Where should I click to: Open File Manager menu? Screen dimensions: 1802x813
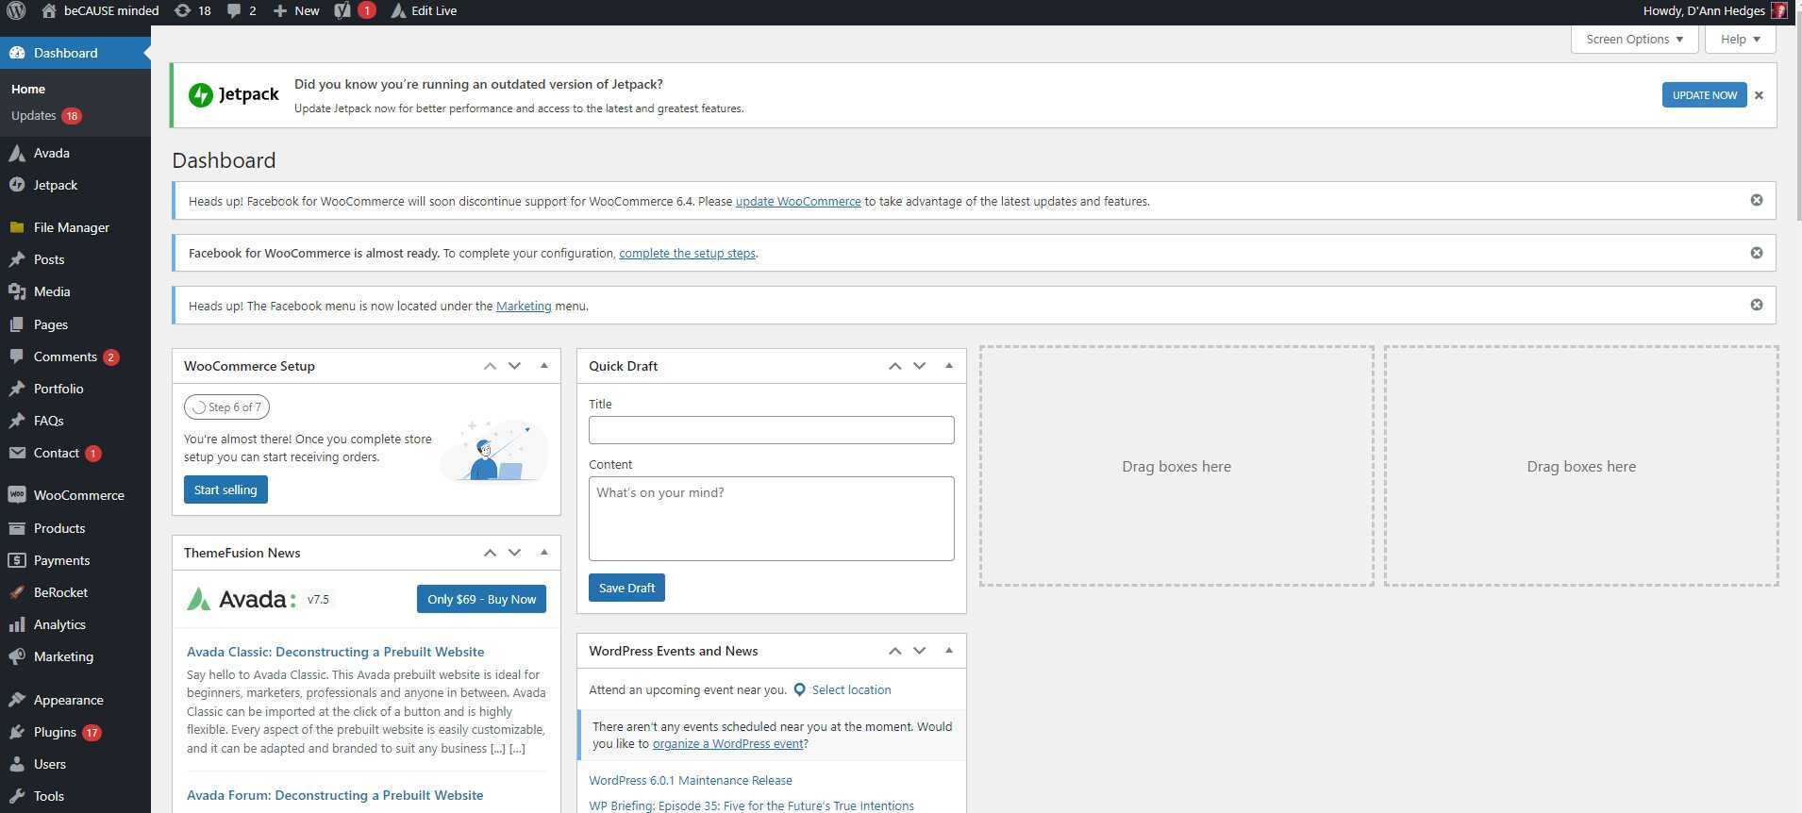[x=75, y=227]
